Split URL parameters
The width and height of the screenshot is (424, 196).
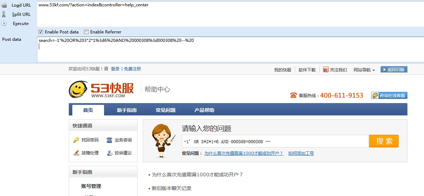[x=21, y=14]
